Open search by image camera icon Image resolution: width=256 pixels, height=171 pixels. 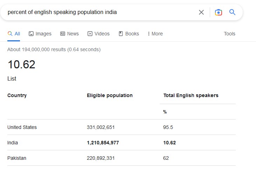pyautogui.click(x=219, y=12)
